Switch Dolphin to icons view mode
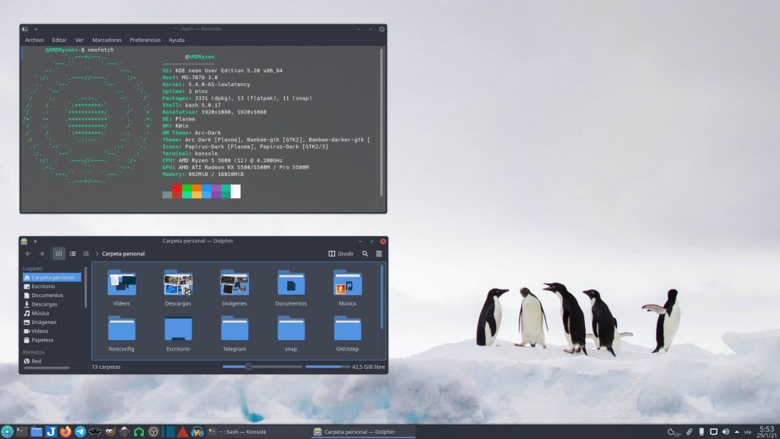The width and height of the screenshot is (780, 439). click(x=59, y=254)
